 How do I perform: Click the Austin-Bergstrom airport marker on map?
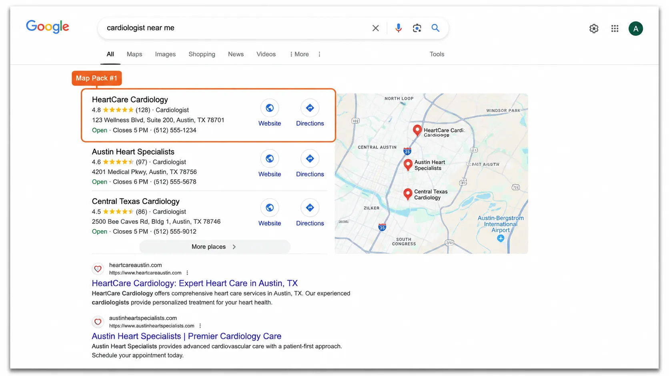pos(501,238)
